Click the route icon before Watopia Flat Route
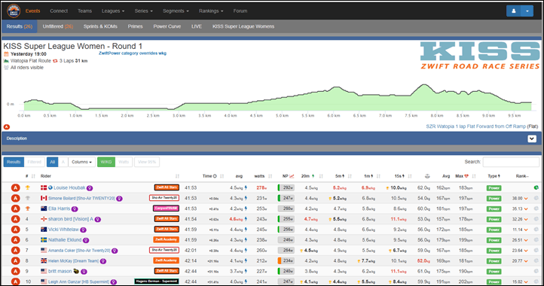Image resolution: width=544 pixels, height=286 pixels. (6, 61)
